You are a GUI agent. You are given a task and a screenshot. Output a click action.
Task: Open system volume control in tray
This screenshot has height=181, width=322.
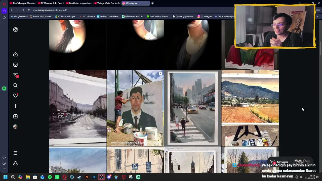pyautogui.click(x=301, y=177)
